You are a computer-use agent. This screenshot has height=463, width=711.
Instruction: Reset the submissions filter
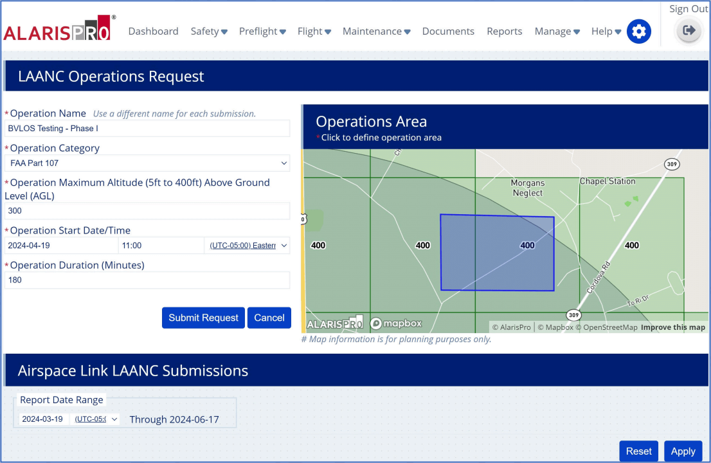coord(638,451)
